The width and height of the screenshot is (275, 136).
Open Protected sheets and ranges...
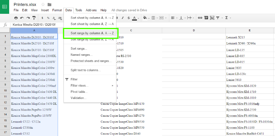click(x=90, y=61)
